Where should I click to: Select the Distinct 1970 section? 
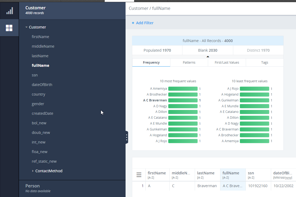click(258, 50)
